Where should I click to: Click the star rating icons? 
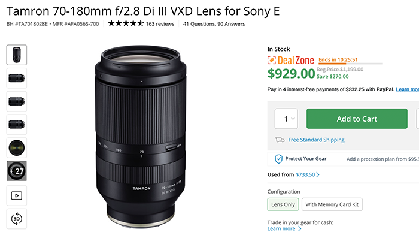pos(126,23)
